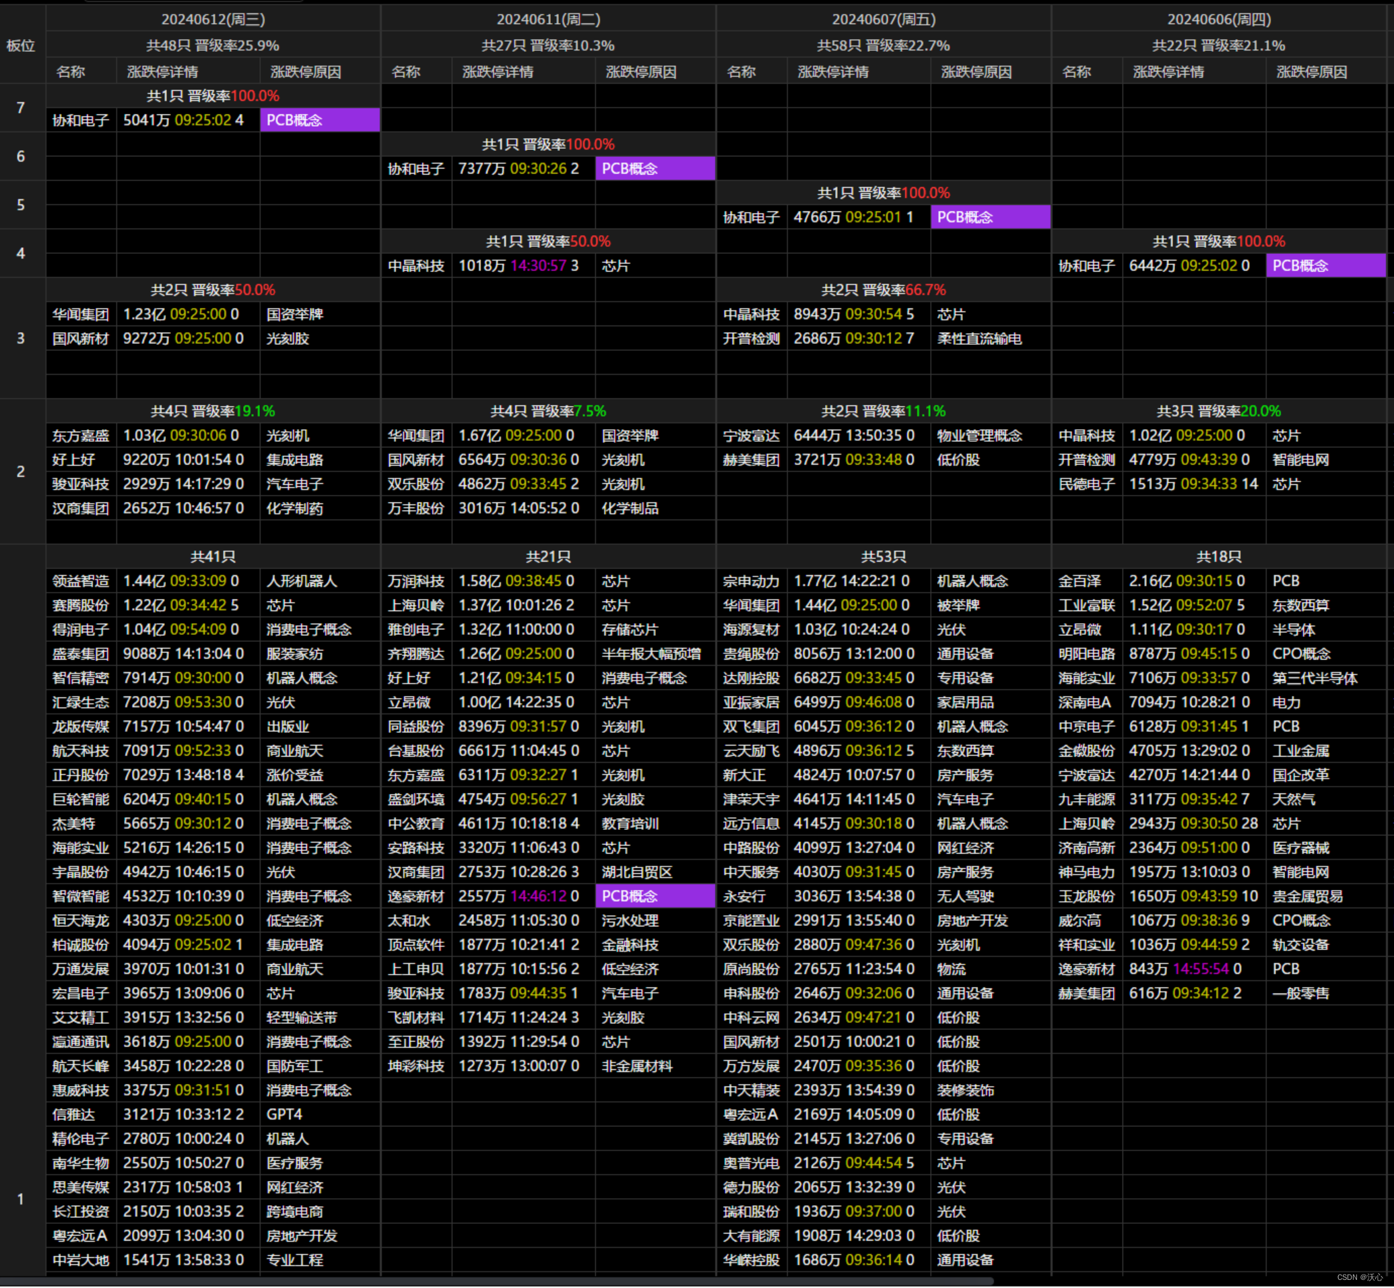Click the 柔性直流输电 reason cell
The height and width of the screenshot is (1288, 1394).
click(x=990, y=339)
